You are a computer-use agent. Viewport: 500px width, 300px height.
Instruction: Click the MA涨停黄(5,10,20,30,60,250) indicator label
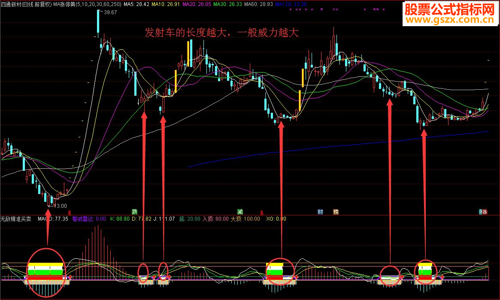pyautogui.click(x=88, y=4)
